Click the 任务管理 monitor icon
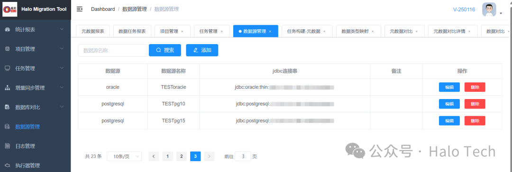Image resolution: width=512 pixels, height=172 pixels. (8, 68)
